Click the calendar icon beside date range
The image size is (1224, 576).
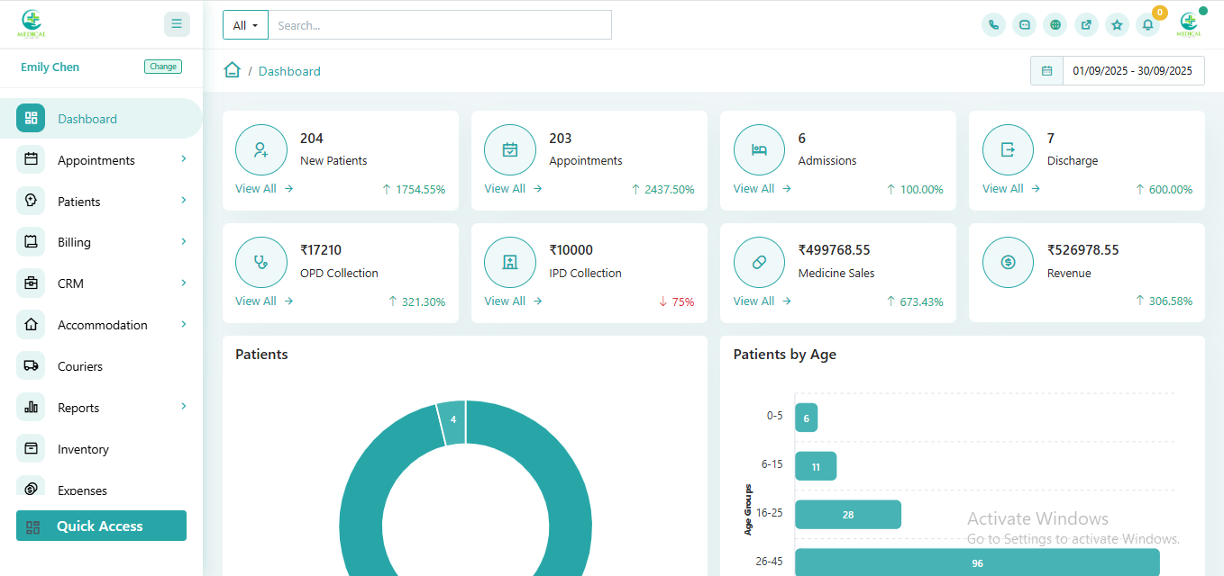point(1046,71)
